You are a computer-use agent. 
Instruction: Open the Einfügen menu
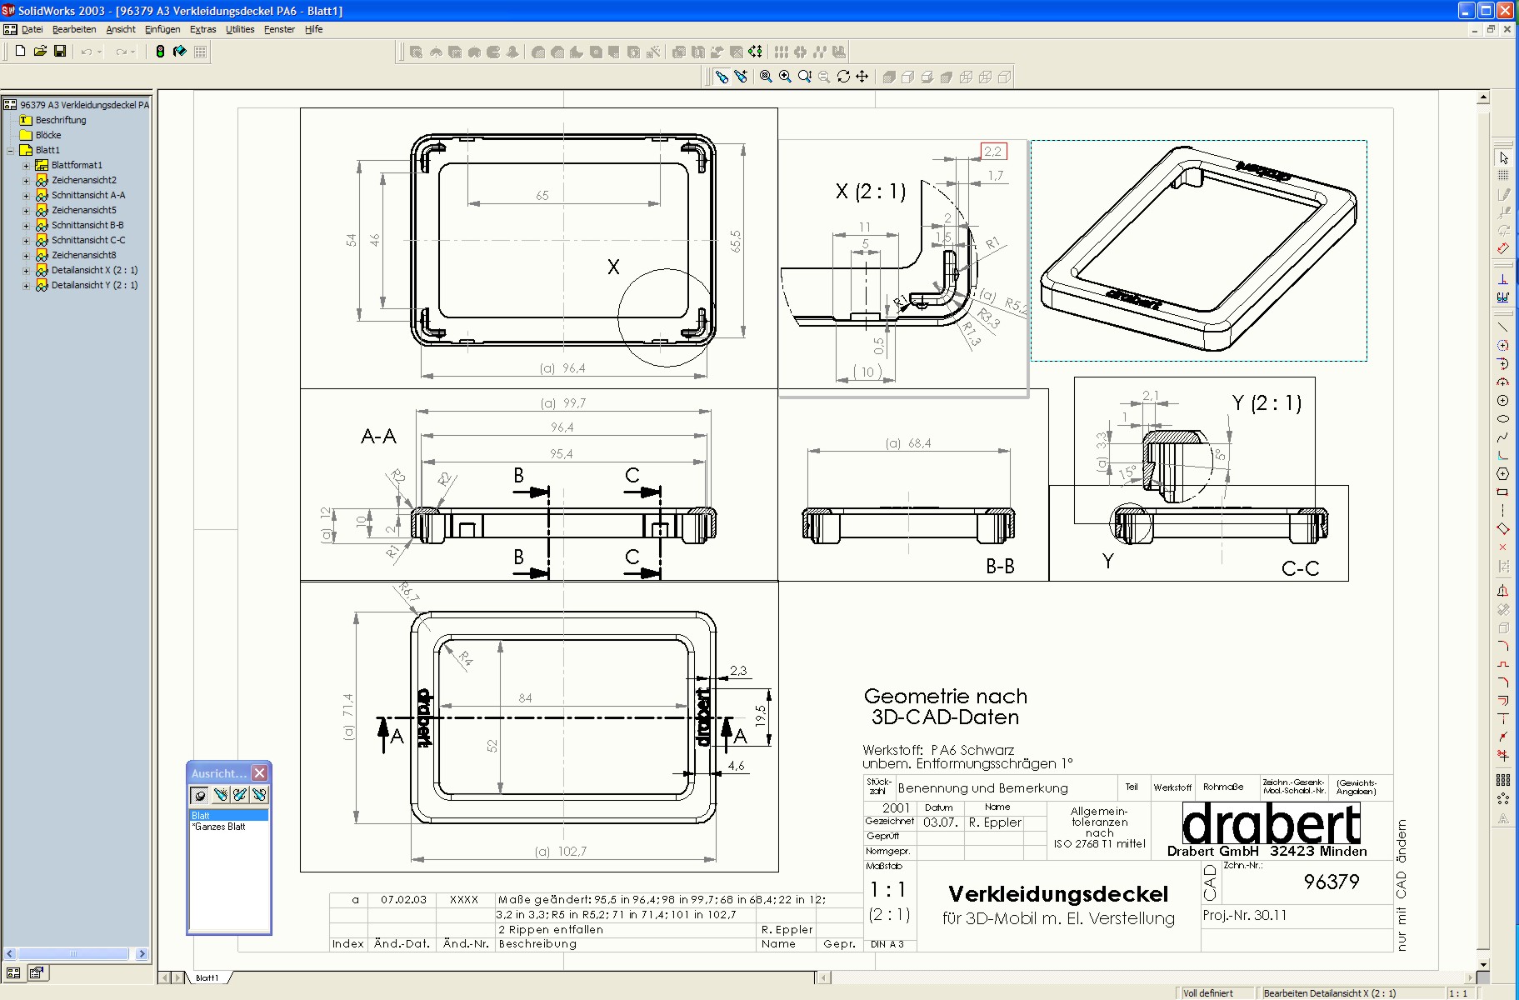click(x=162, y=29)
